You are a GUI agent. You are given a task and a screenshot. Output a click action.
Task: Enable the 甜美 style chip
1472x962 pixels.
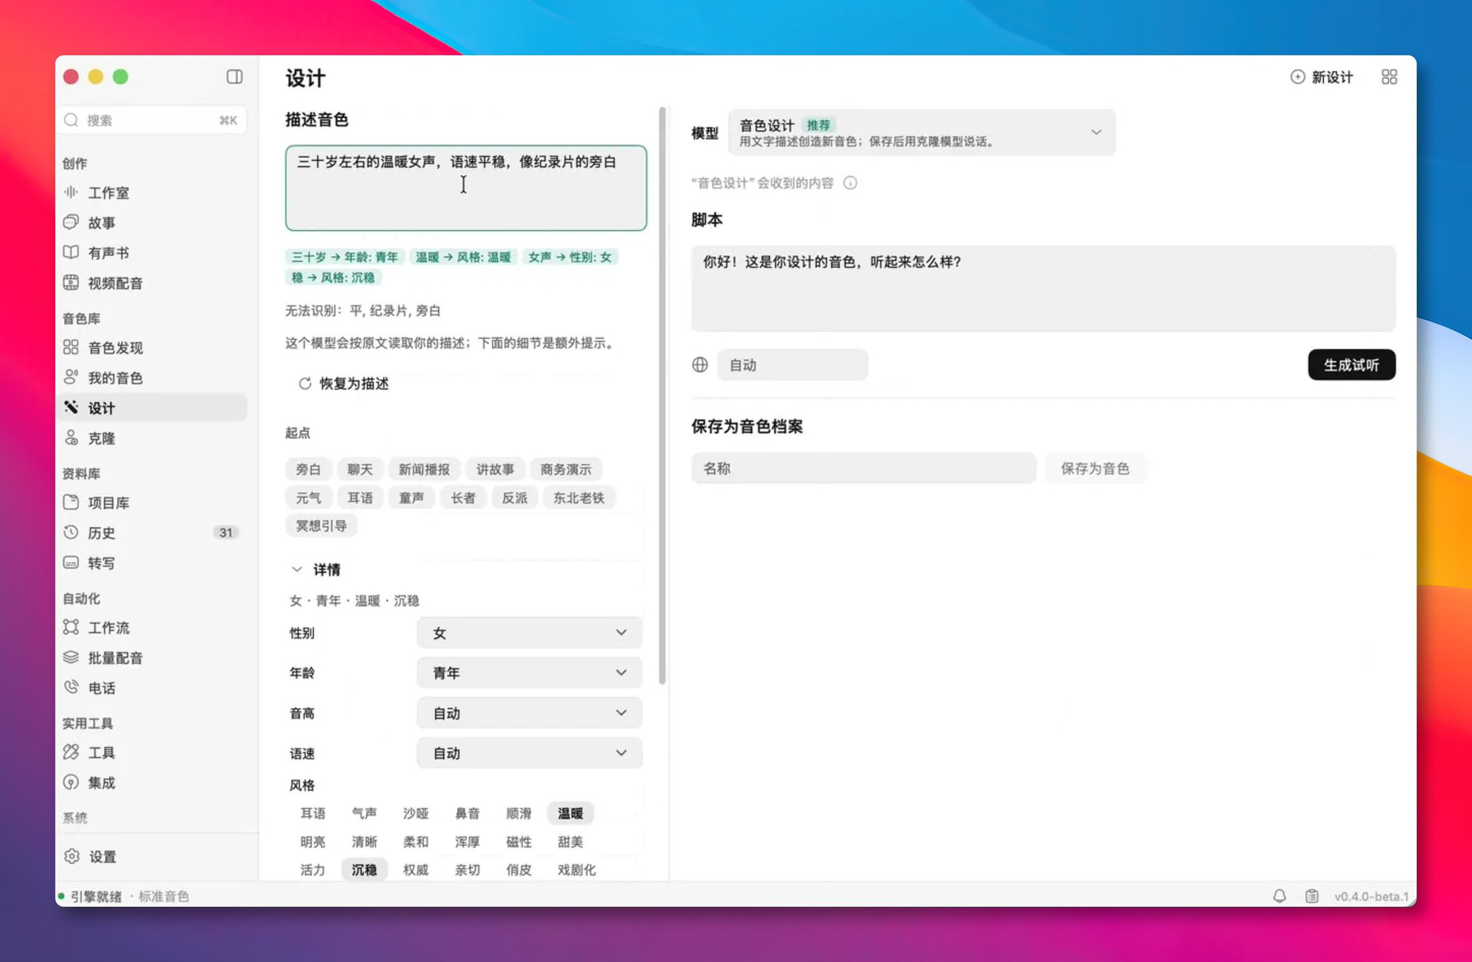pyautogui.click(x=570, y=842)
